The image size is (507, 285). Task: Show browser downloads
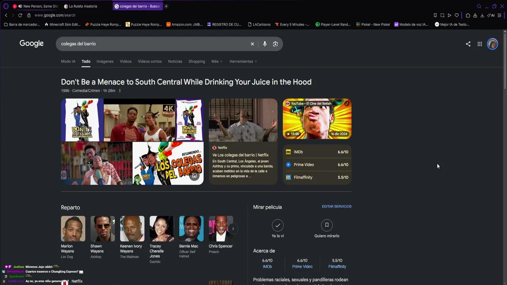pyautogui.click(x=482, y=15)
